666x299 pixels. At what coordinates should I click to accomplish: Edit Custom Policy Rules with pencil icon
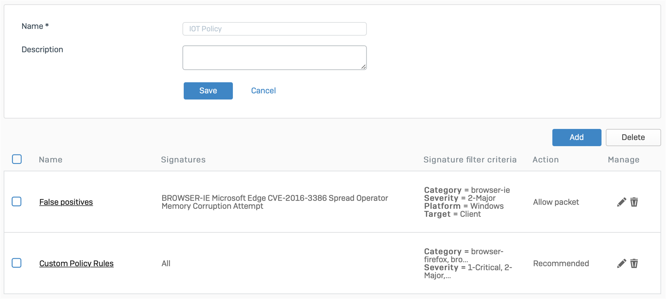(621, 263)
